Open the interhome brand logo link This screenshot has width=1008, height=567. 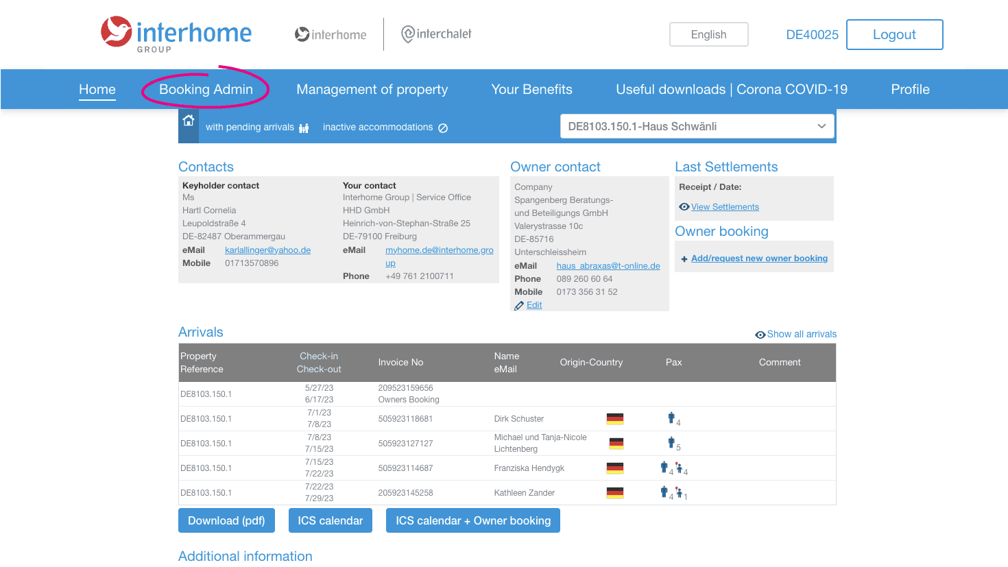point(331,34)
